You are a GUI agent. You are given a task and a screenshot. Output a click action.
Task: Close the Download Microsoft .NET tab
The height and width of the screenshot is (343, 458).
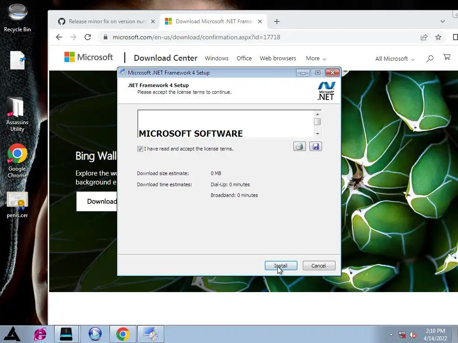260,21
